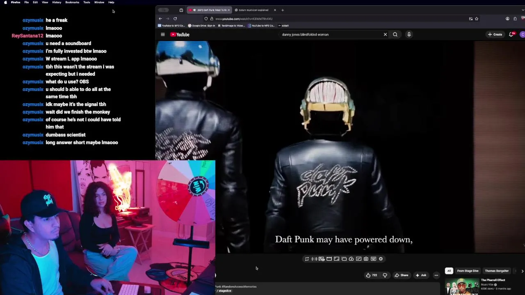Open the more actions three-dot menu
This screenshot has width=525, height=295.
click(x=436, y=275)
